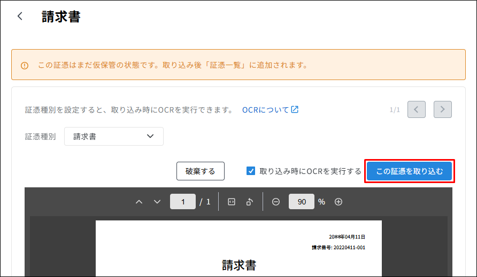
Task: Zoom out the PDF with the minus icon
Action: pyautogui.click(x=276, y=202)
